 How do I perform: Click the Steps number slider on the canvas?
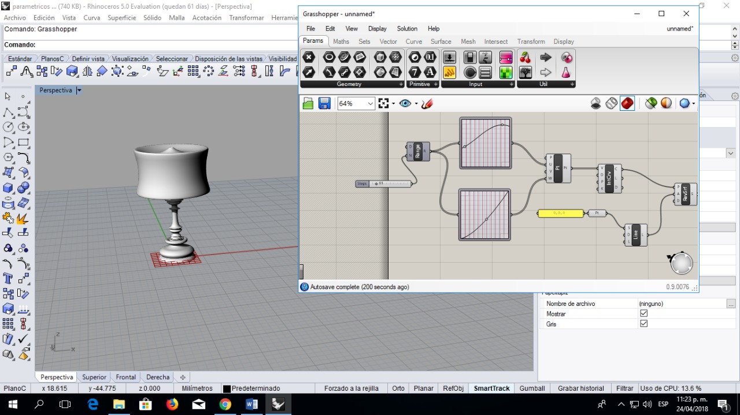tap(383, 184)
